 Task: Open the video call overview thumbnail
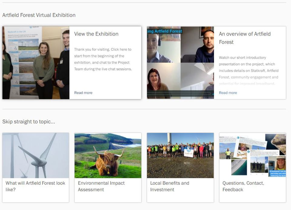pyautogui.click(x=180, y=63)
